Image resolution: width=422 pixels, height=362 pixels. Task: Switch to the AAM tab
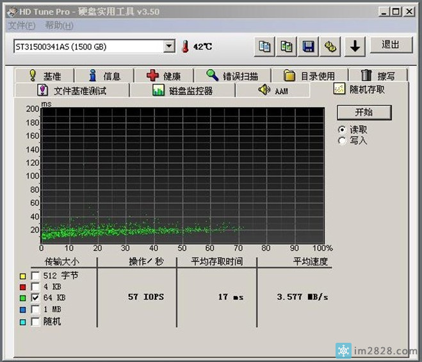[273, 90]
